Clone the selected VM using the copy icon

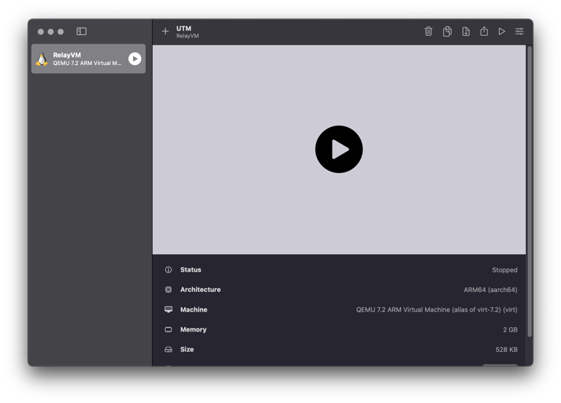click(447, 31)
